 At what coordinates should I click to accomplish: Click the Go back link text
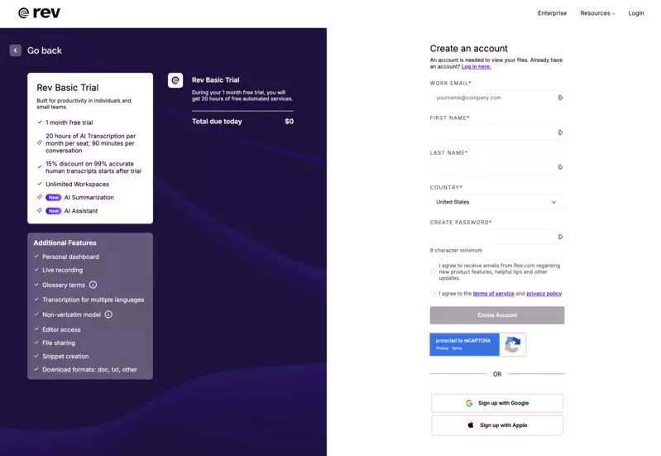[45, 50]
